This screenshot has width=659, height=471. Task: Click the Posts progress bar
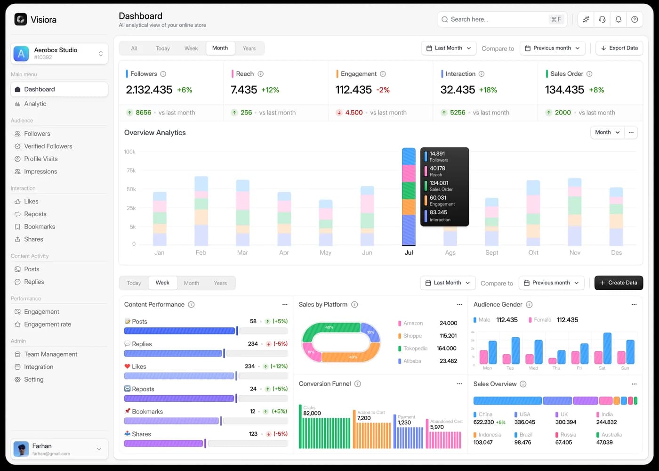point(206,331)
